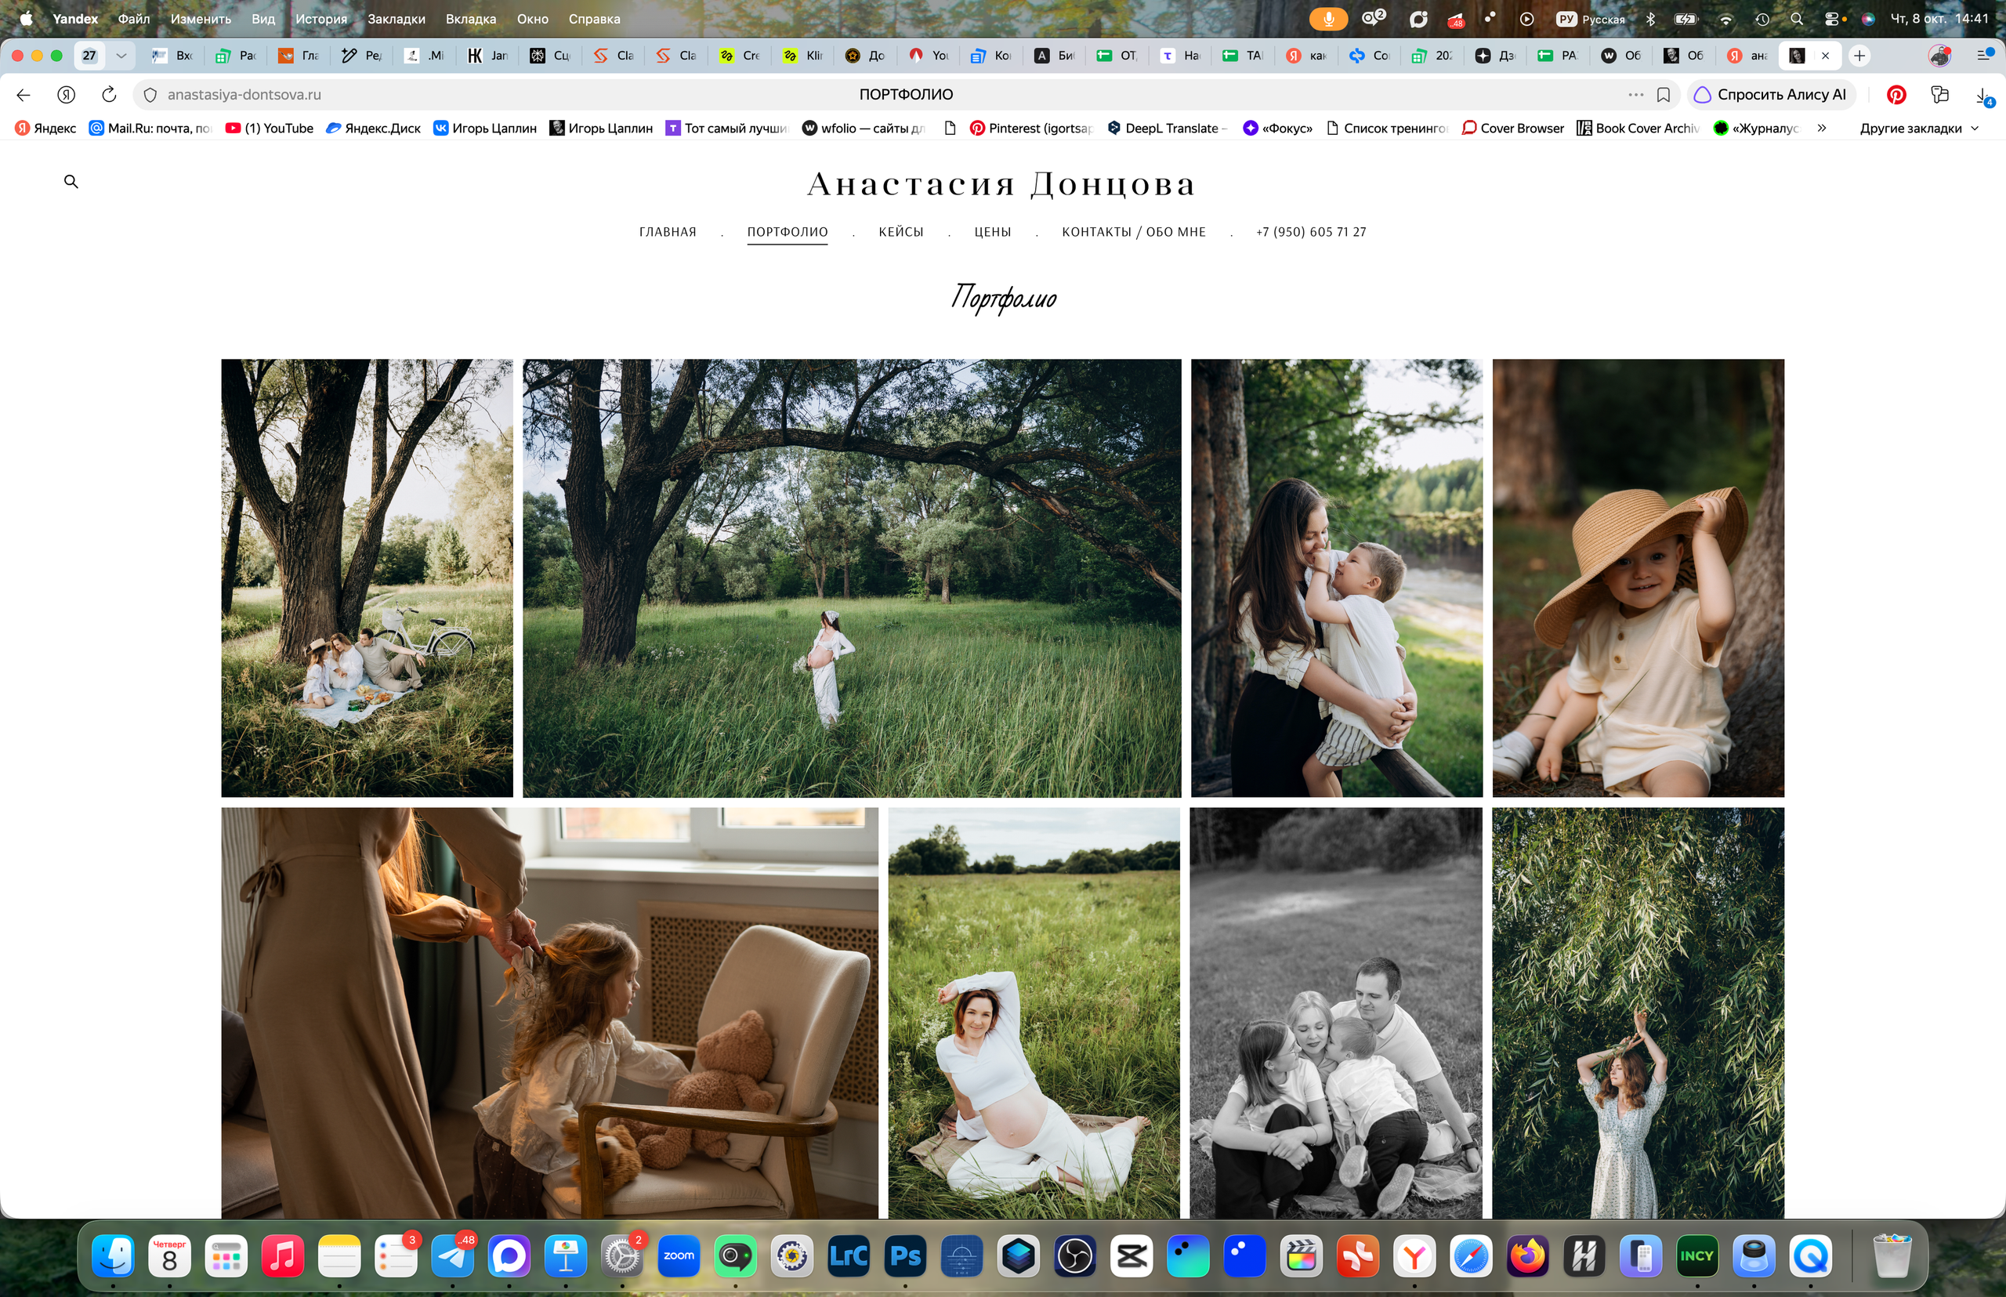Launch Photoshop from the Dock
This screenshot has height=1297, width=2006.
coord(905,1256)
